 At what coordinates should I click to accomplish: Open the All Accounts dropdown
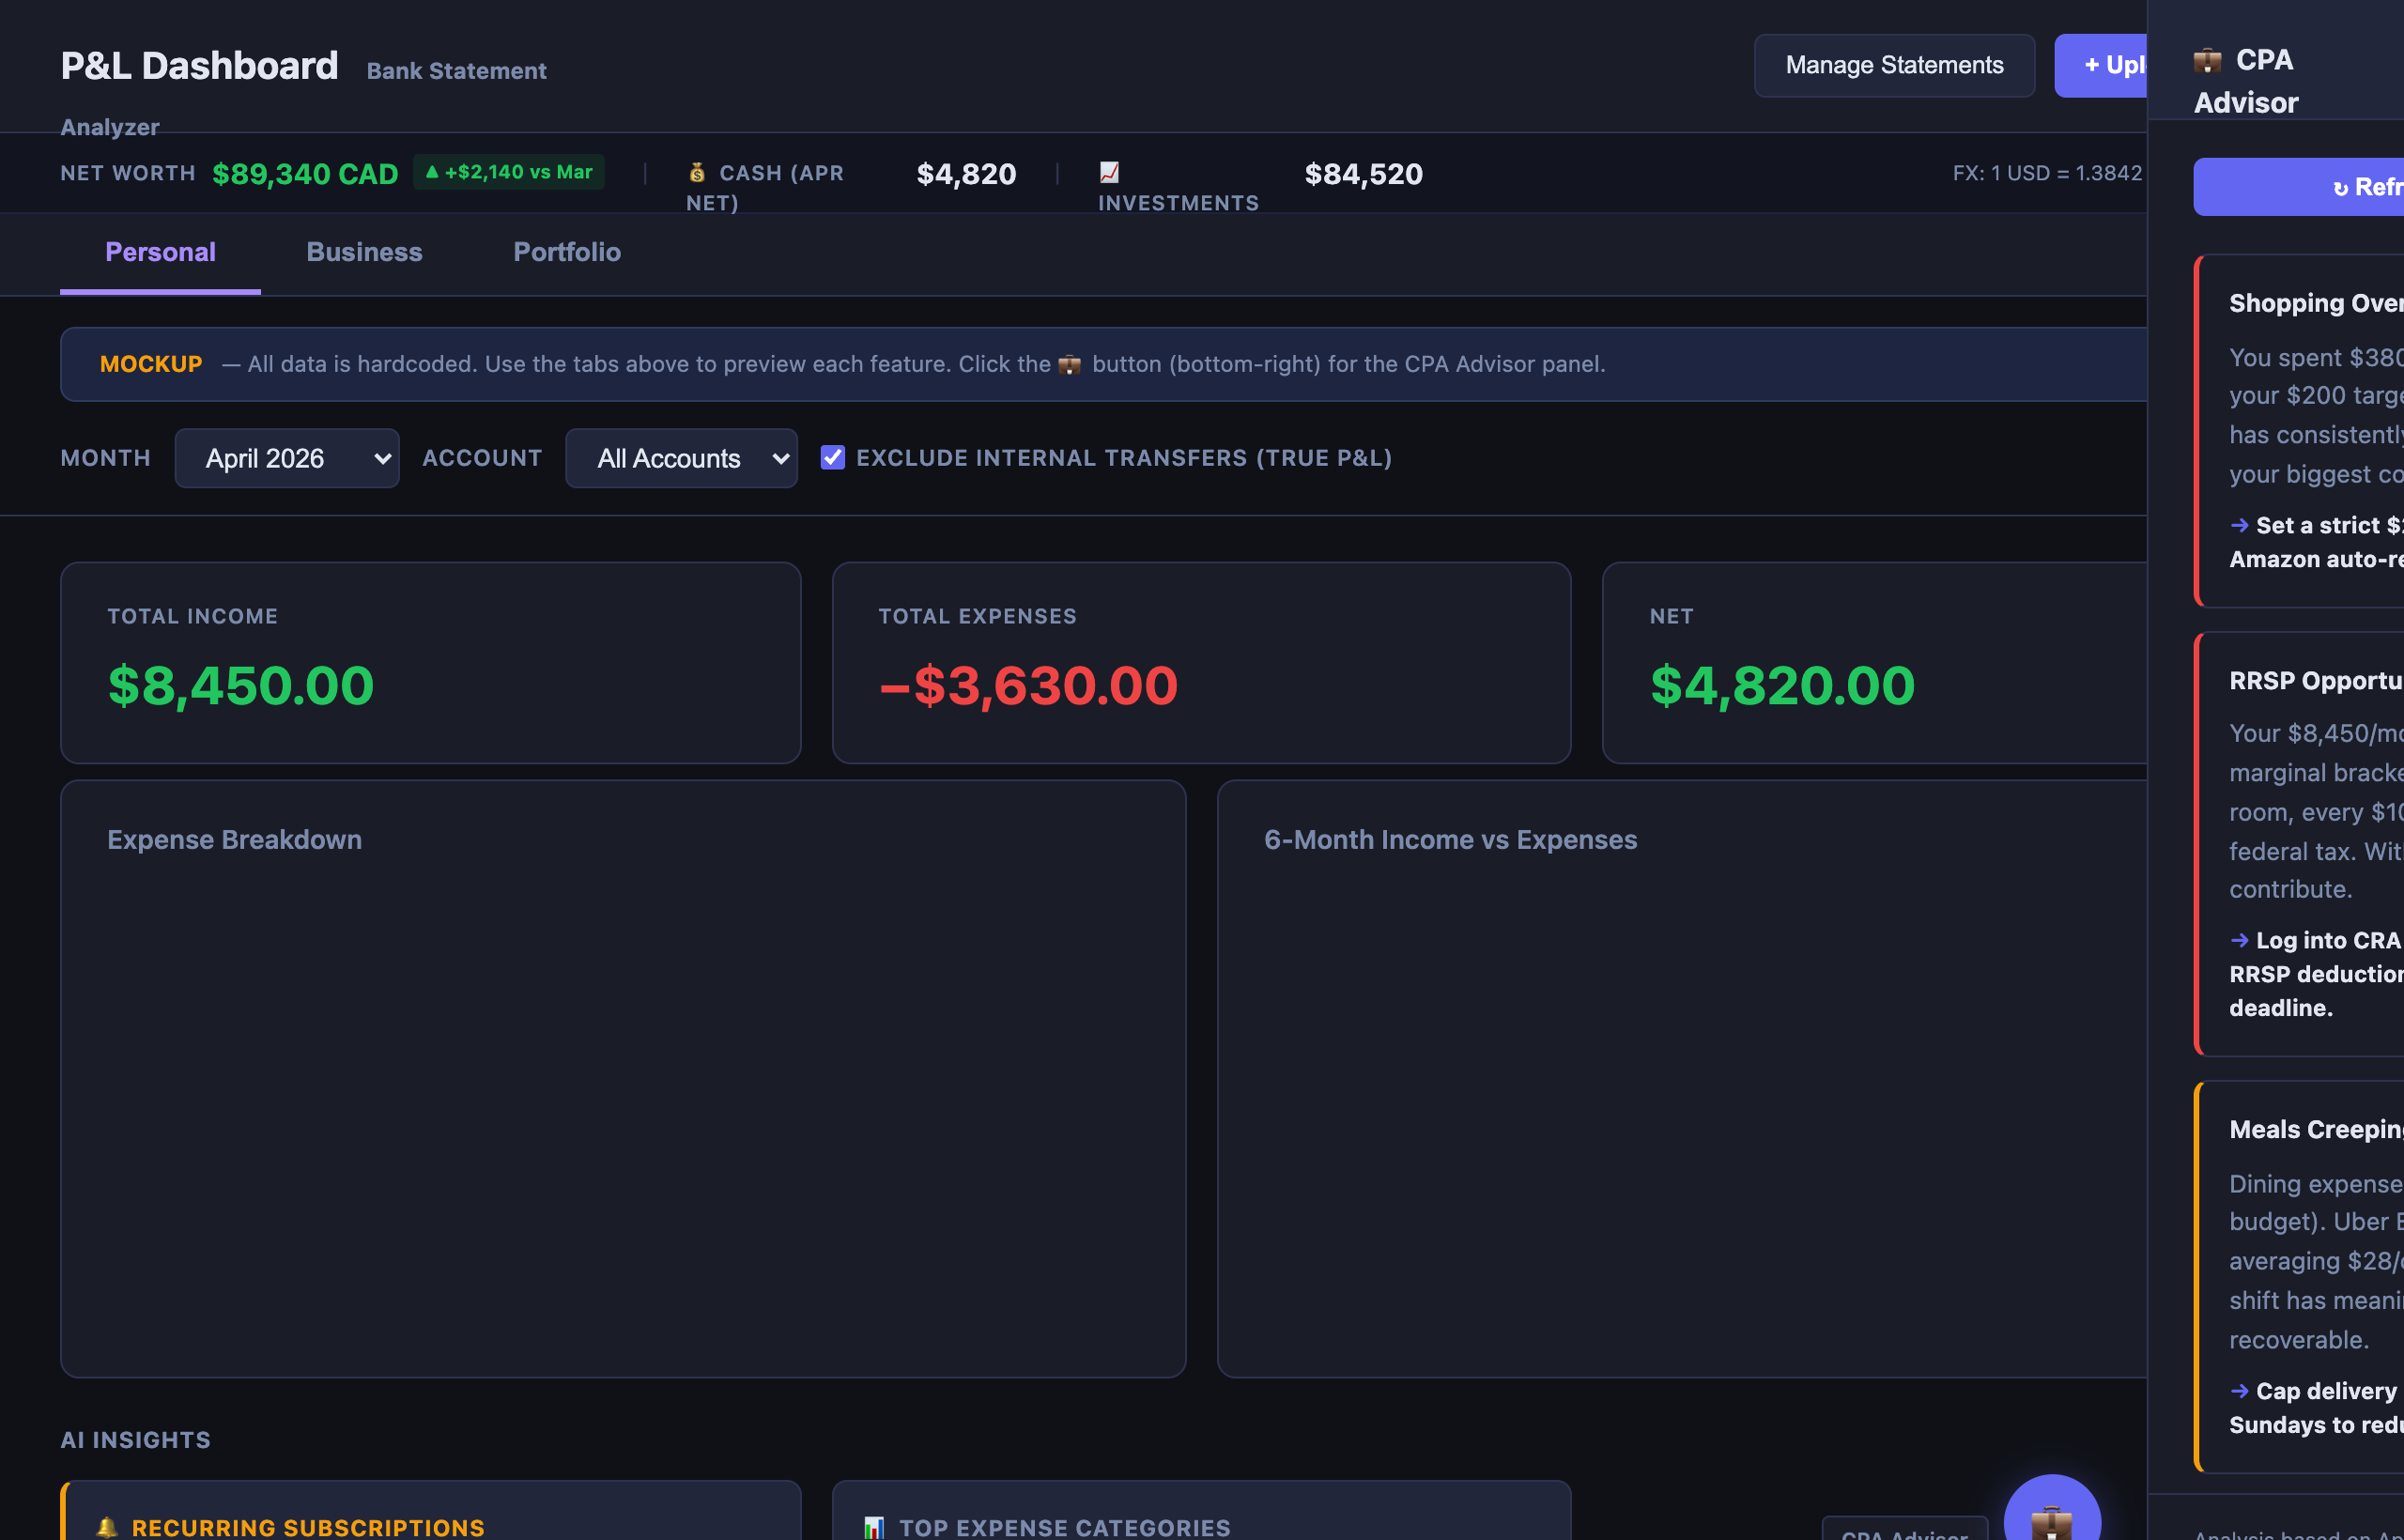[681, 458]
